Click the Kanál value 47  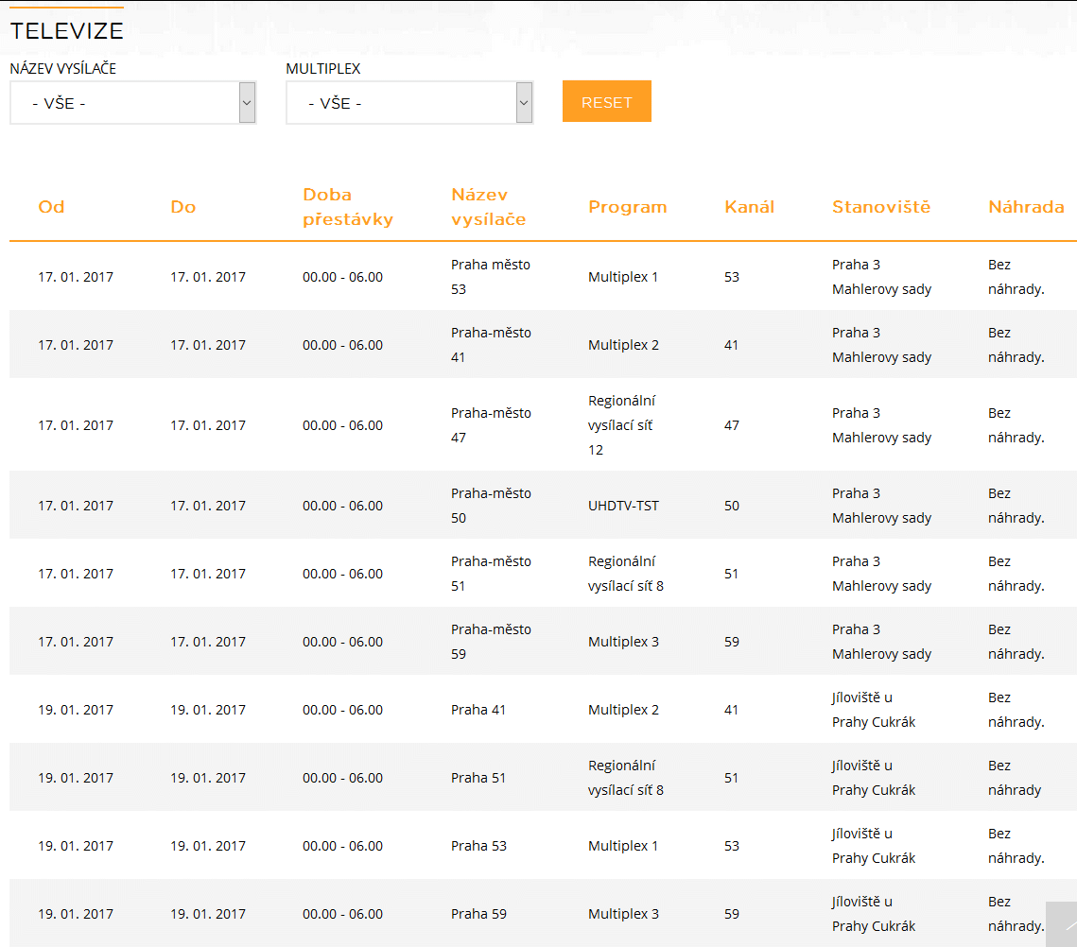tap(732, 425)
